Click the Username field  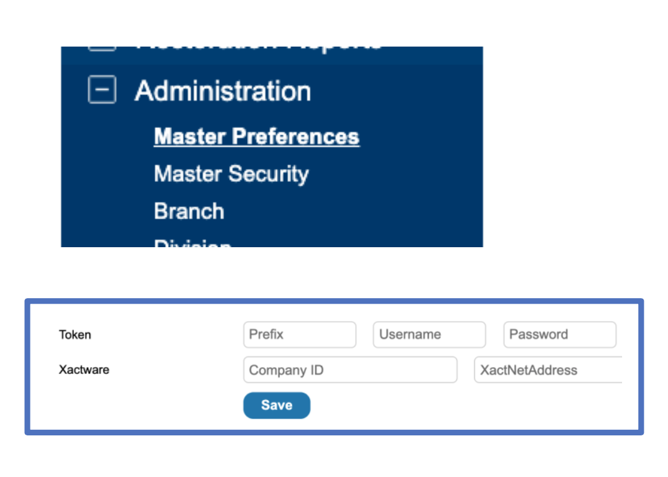(x=429, y=334)
